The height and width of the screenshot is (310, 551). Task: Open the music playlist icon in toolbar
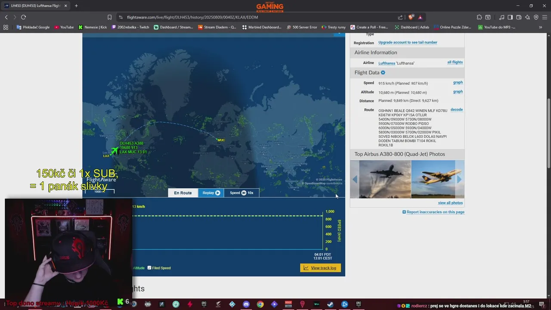pos(501,17)
